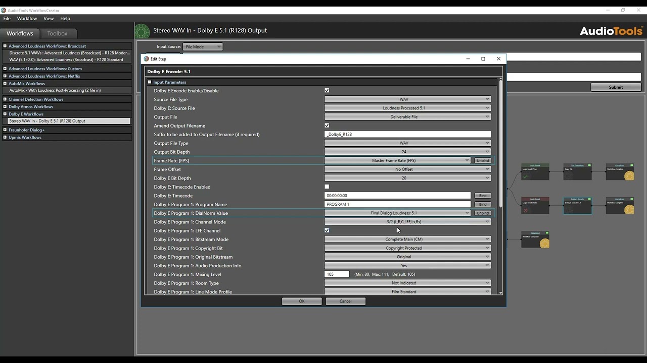Click the Submit button

[x=616, y=87]
